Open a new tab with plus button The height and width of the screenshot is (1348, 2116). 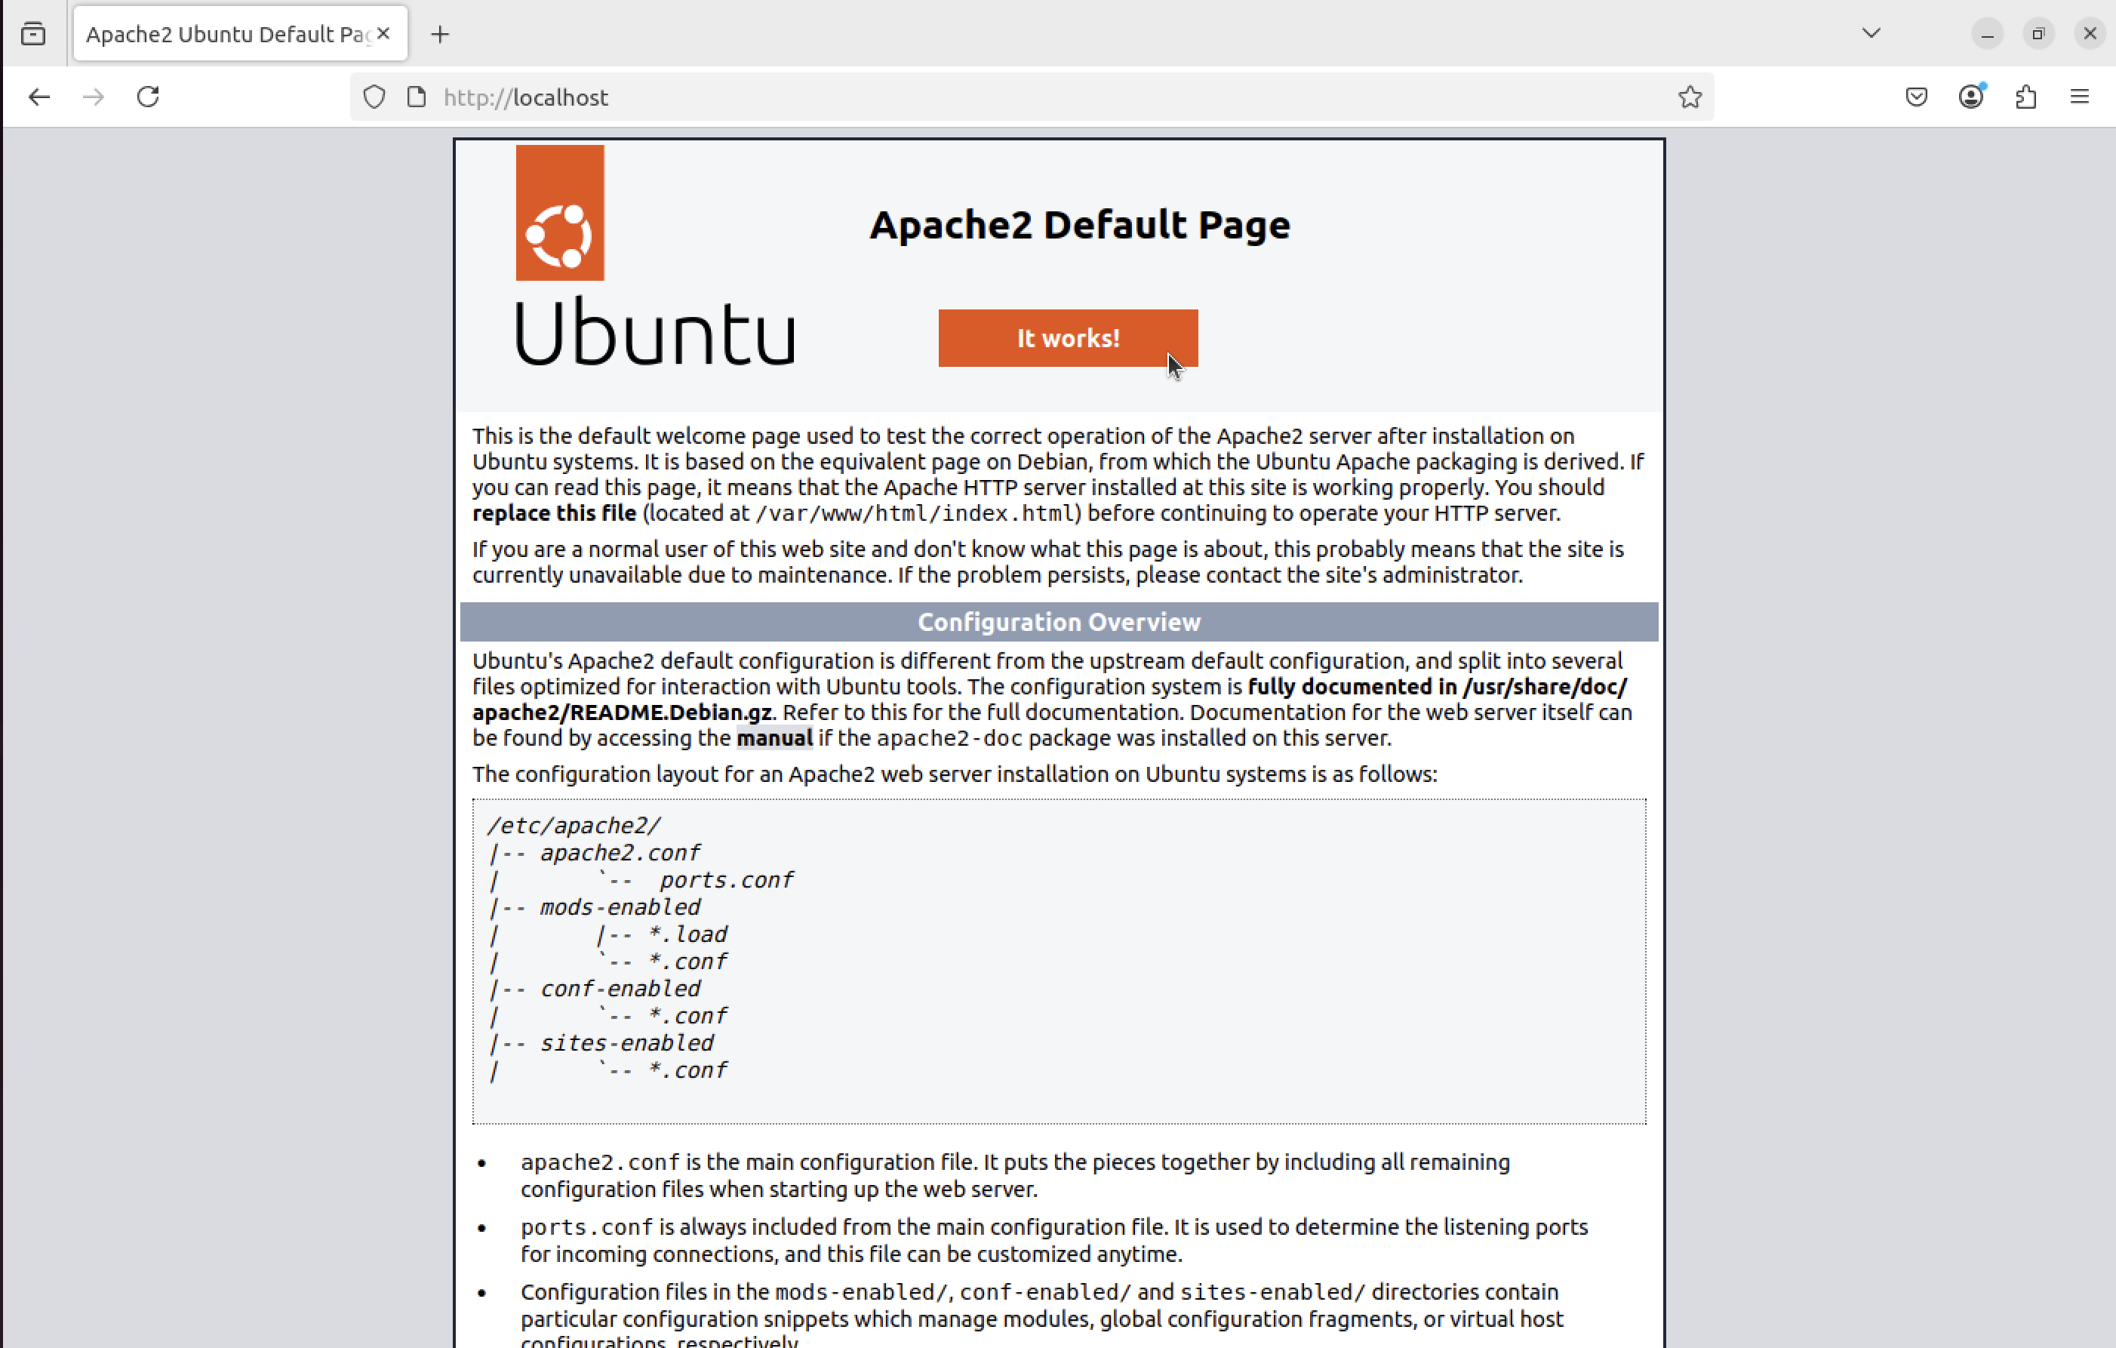(x=440, y=34)
